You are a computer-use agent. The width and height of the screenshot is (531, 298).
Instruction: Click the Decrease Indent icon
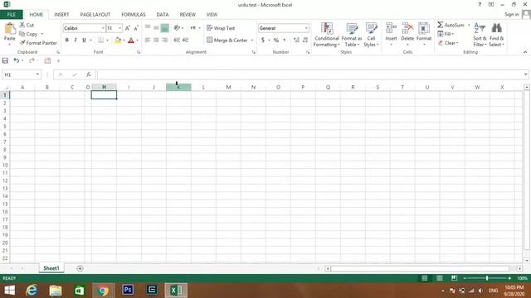click(x=177, y=40)
